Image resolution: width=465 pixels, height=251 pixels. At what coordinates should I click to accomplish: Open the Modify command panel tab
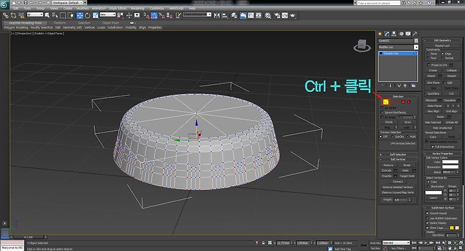(x=387, y=34)
